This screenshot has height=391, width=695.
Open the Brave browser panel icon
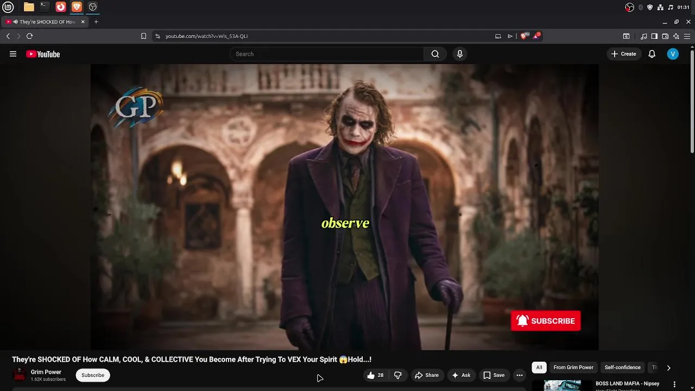[x=77, y=7]
